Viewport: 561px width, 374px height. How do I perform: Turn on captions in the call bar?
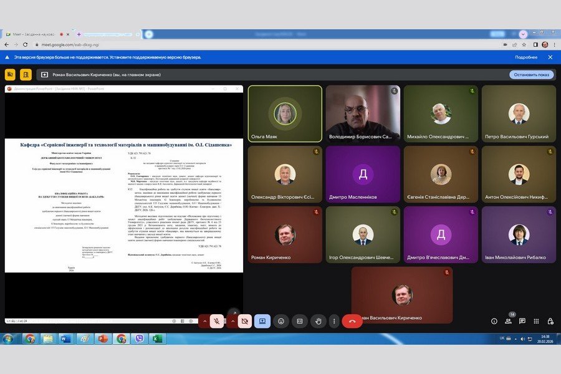299,321
